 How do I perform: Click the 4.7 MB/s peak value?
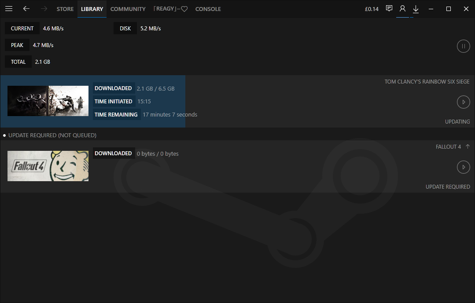[43, 45]
